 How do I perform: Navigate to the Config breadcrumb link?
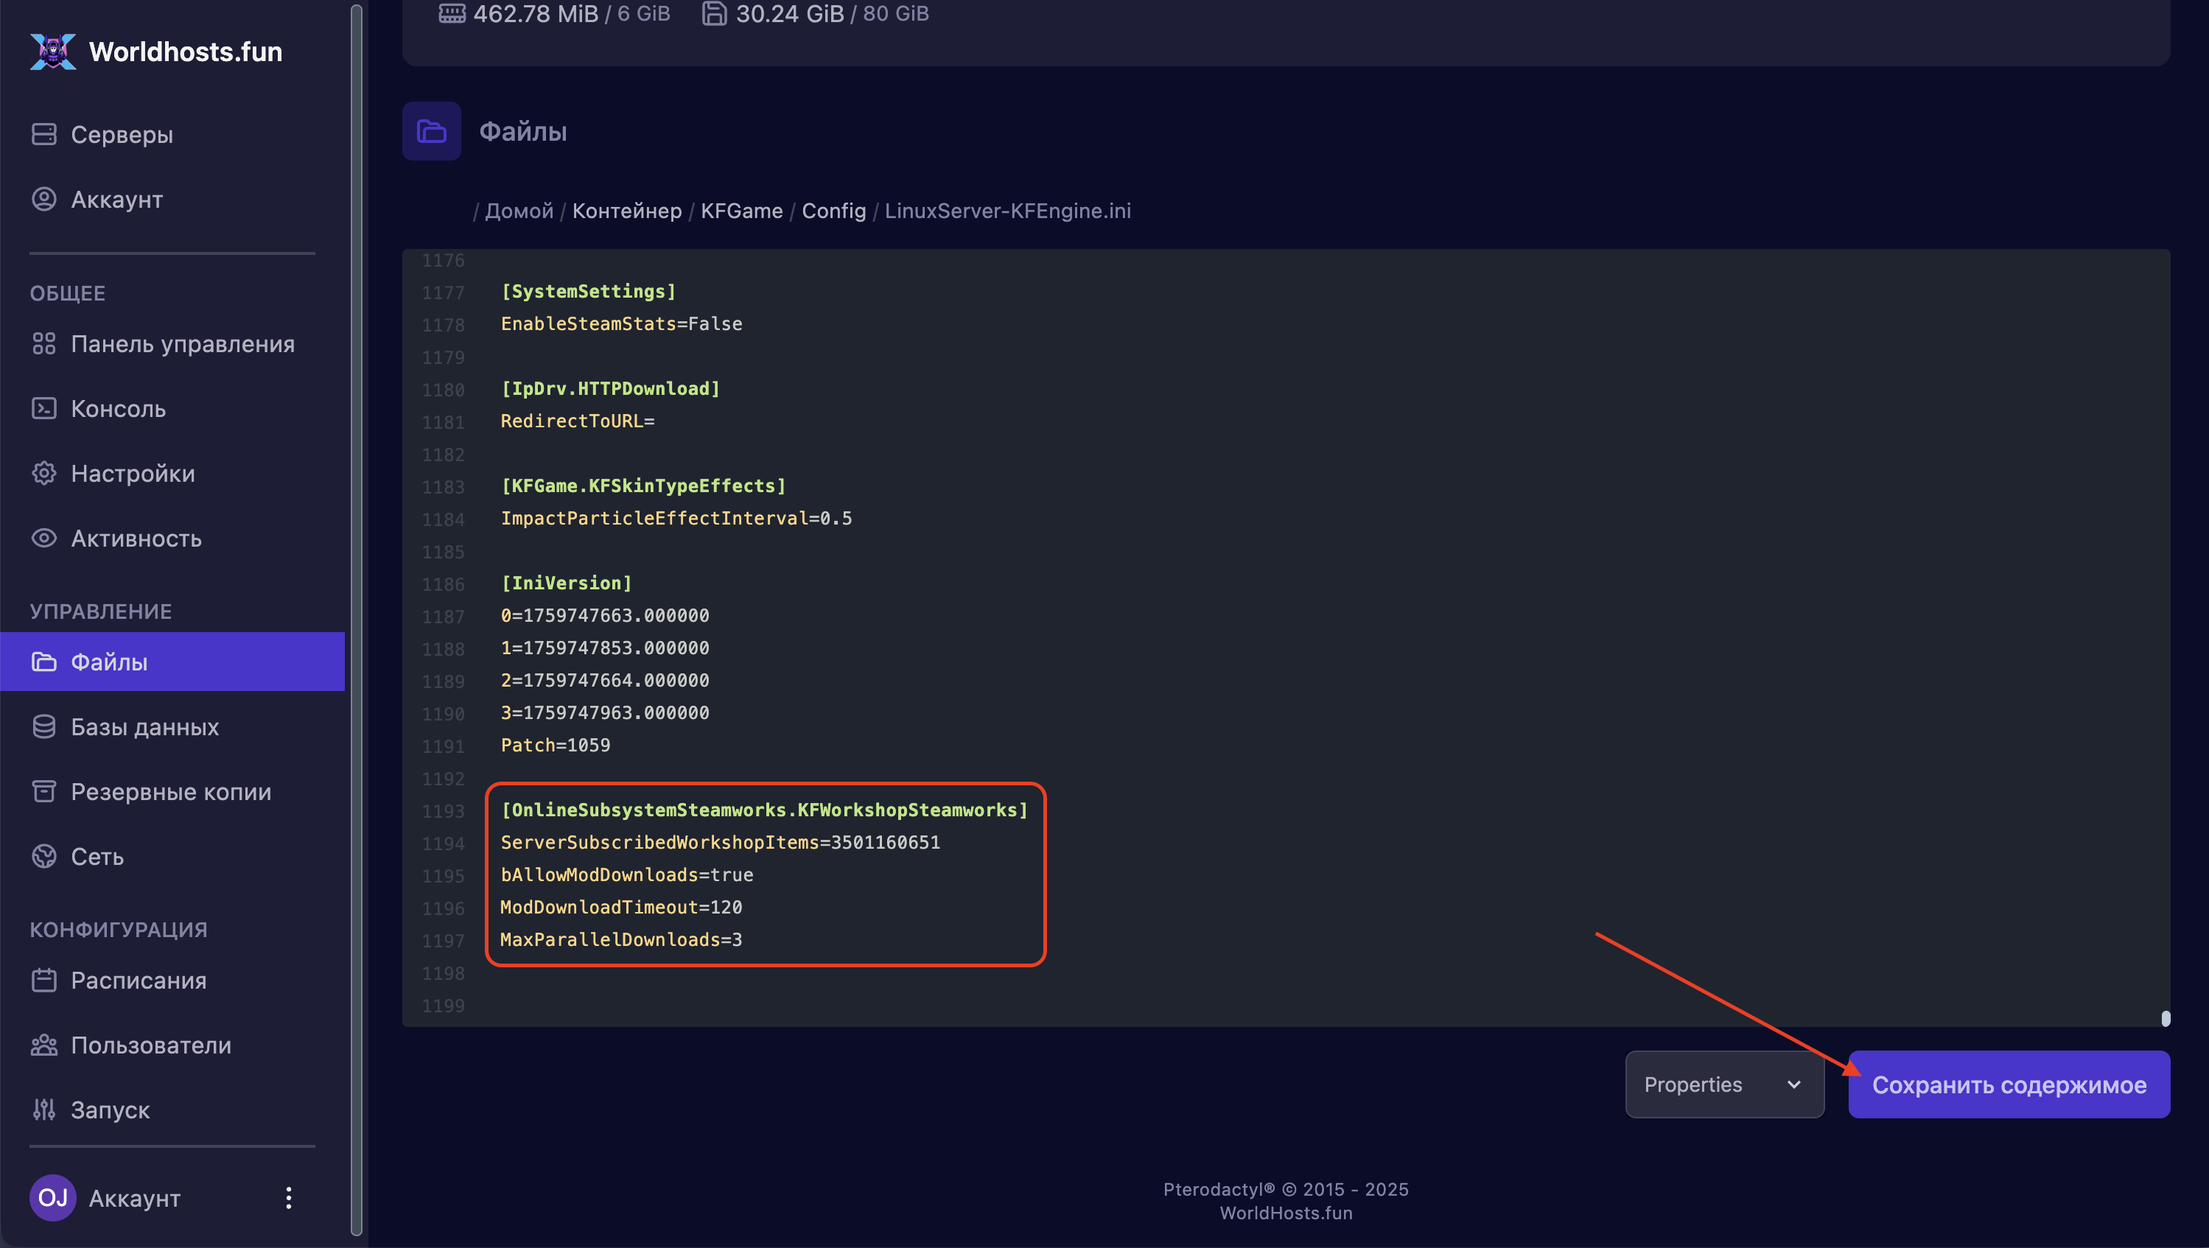tap(833, 211)
